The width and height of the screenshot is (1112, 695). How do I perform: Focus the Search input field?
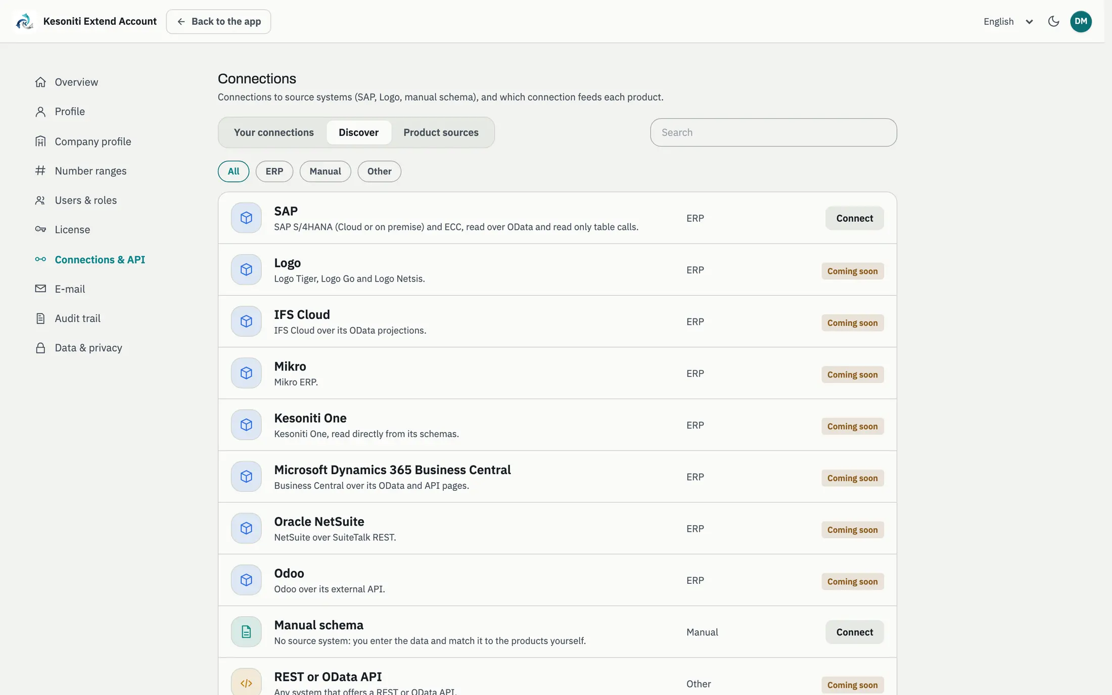[773, 132]
